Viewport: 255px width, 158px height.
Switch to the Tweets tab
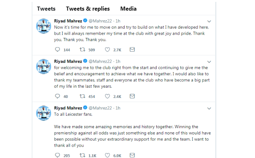[x=46, y=8]
